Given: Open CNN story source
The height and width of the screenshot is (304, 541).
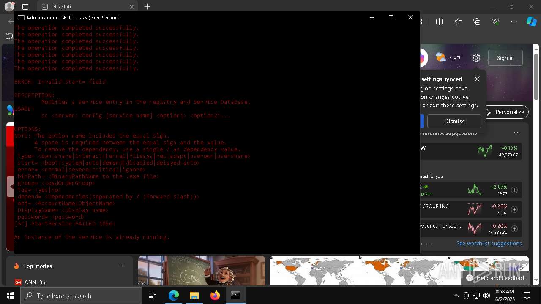Looking at the screenshot, I should [x=30, y=282].
